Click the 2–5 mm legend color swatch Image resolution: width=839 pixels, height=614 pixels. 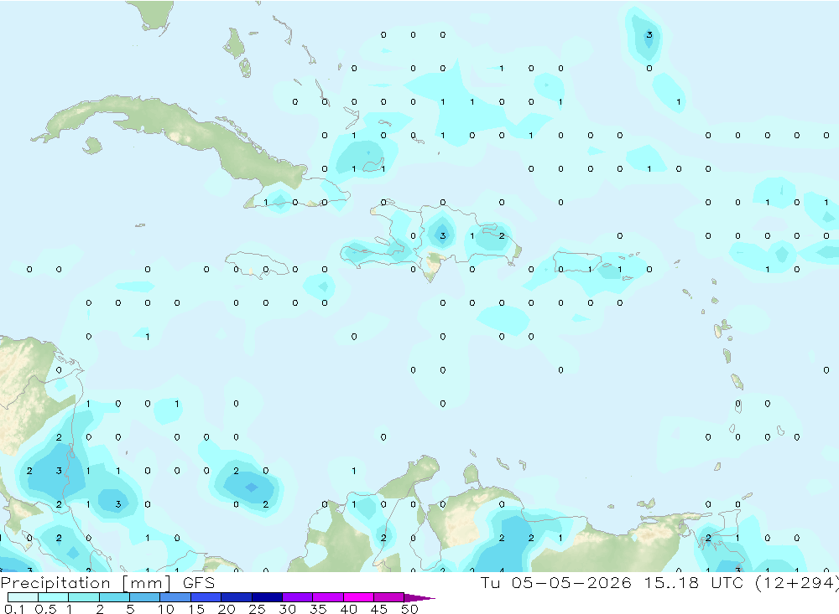[114, 597]
